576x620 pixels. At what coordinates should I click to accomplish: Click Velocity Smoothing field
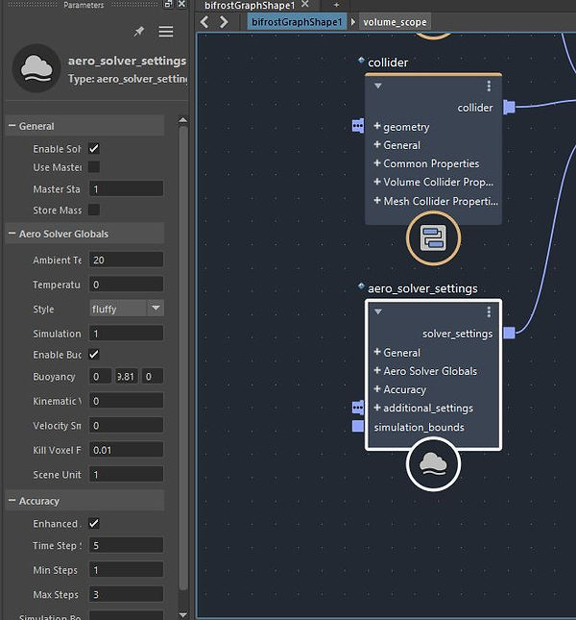126,426
